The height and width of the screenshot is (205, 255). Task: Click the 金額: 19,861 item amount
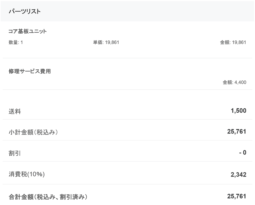[x=233, y=42]
